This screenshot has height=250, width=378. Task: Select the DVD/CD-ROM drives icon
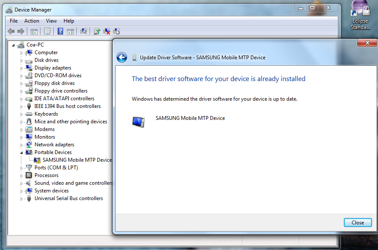point(29,76)
